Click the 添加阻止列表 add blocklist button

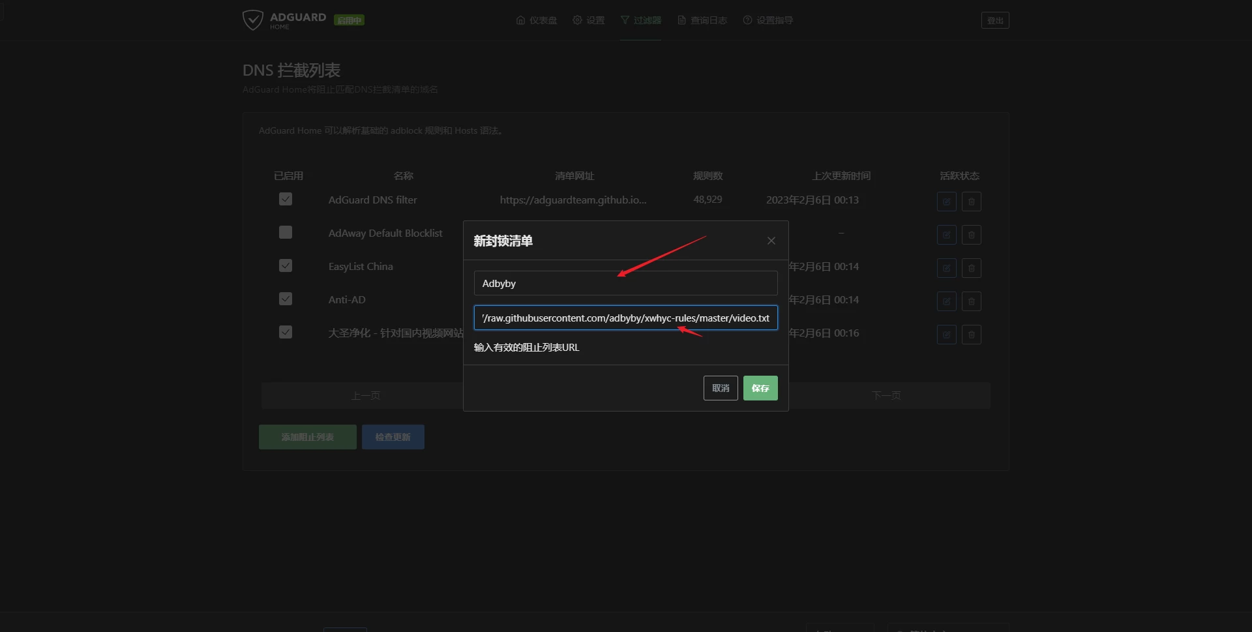click(x=308, y=437)
